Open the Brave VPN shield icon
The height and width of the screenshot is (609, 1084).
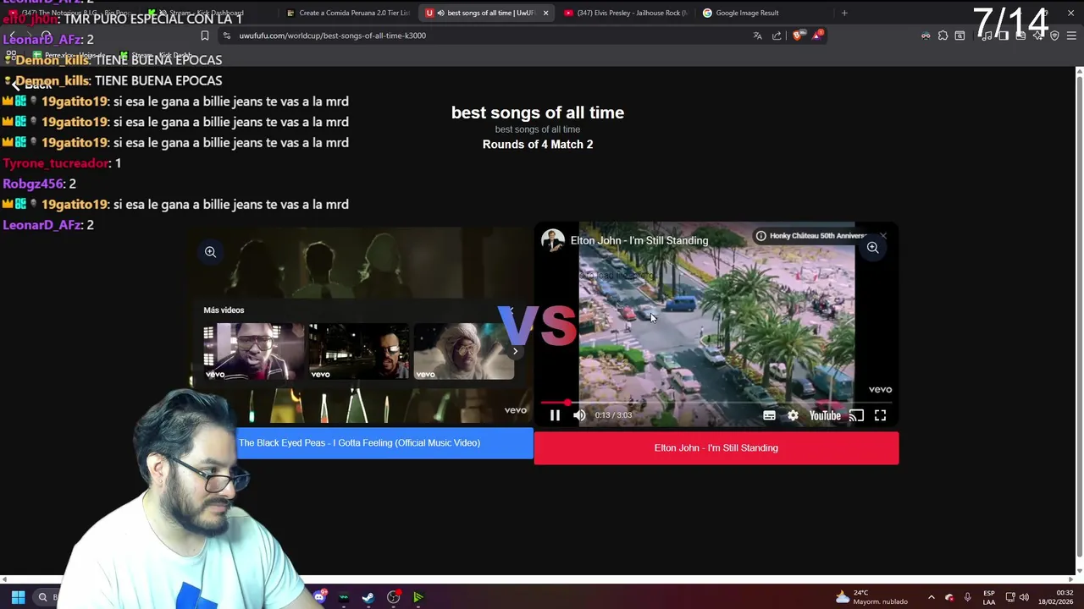coord(1054,36)
